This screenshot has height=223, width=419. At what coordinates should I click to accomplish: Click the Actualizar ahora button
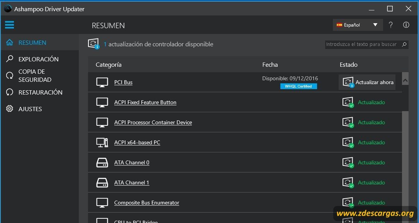point(367,82)
